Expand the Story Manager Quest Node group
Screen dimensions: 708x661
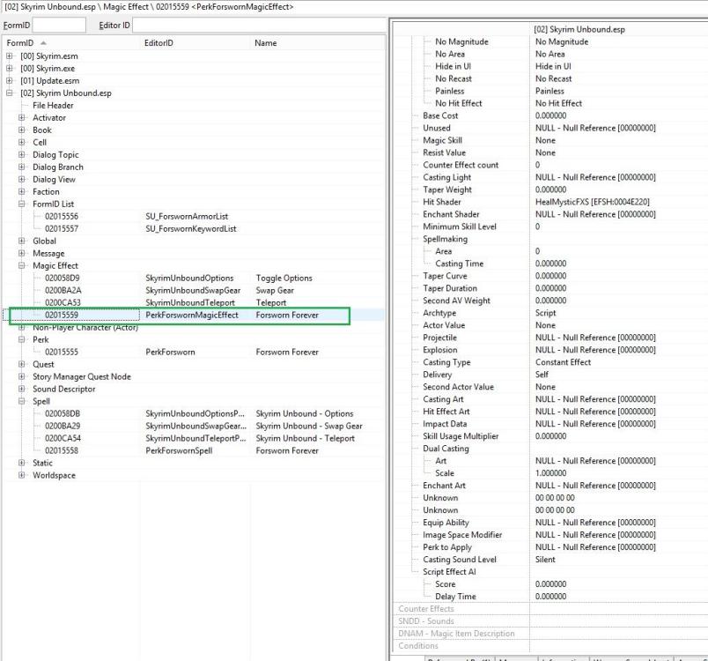pos(21,376)
